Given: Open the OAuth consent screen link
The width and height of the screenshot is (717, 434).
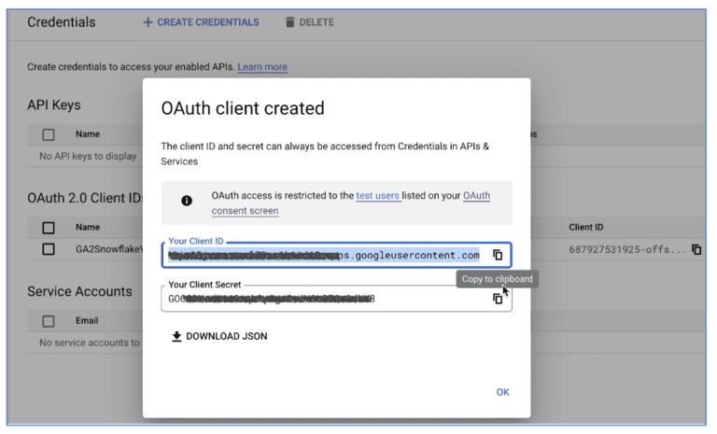Looking at the screenshot, I should point(351,203).
